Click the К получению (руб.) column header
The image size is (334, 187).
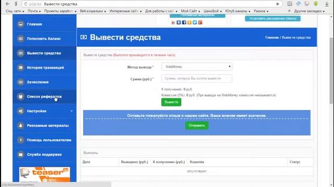(x=169, y=162)
